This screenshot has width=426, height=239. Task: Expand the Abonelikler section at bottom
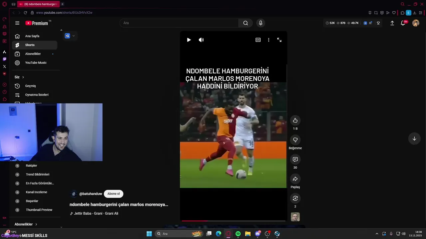coord(26,224)
